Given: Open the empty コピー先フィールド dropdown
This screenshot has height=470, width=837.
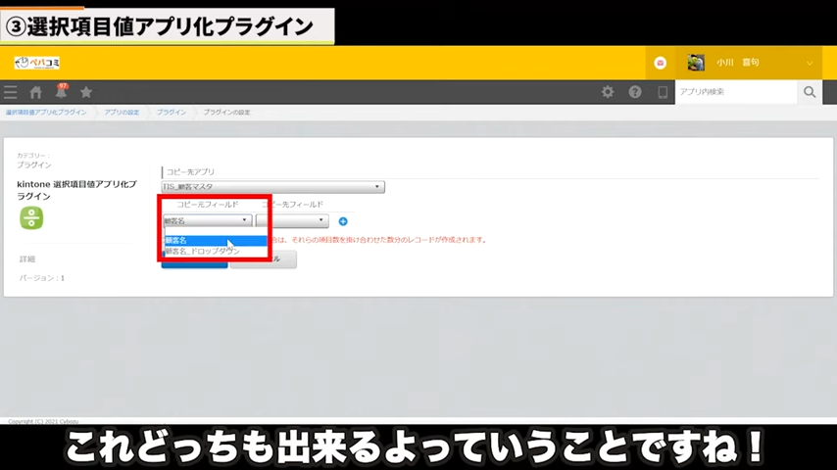Looking at the screenshot, I should [292, 220].
